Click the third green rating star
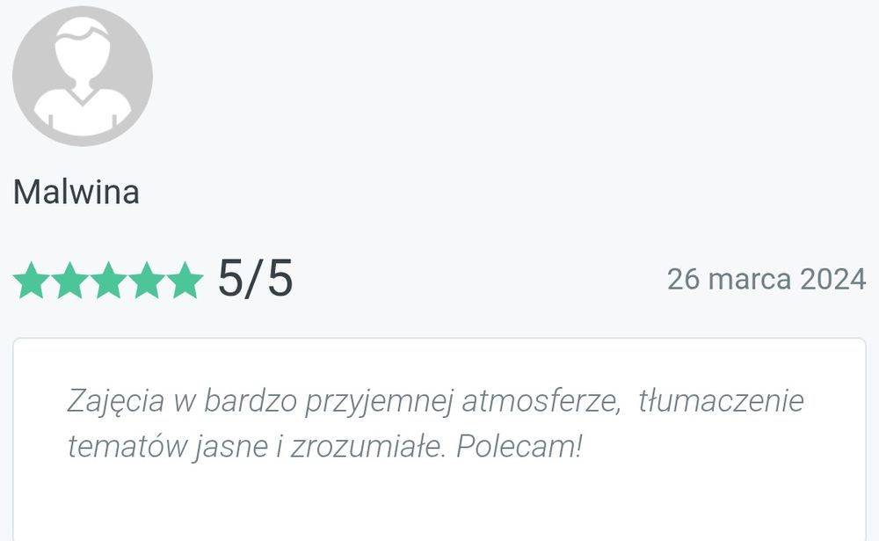Screen dimensions: 879x541 pyautogui.click(x=107, y=280)
